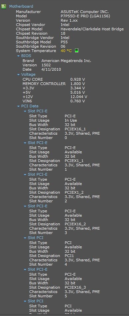
Task: Click the green motherboard chip icon
Action: click(x=3, y=6)
